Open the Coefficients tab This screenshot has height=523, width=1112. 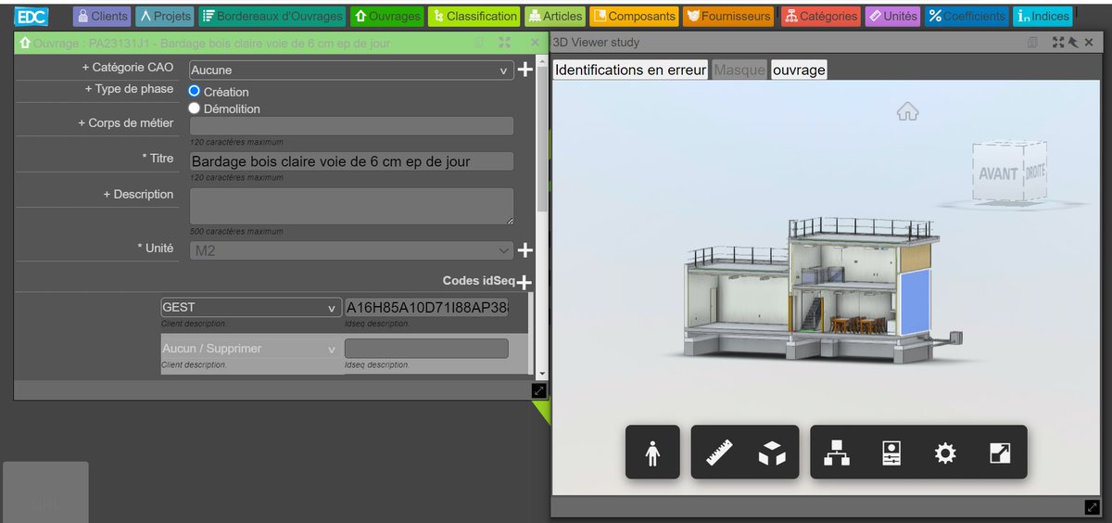click(x=967, y=16)
